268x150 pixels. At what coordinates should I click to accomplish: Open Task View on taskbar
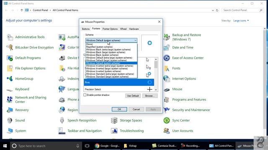pos(87,146)
